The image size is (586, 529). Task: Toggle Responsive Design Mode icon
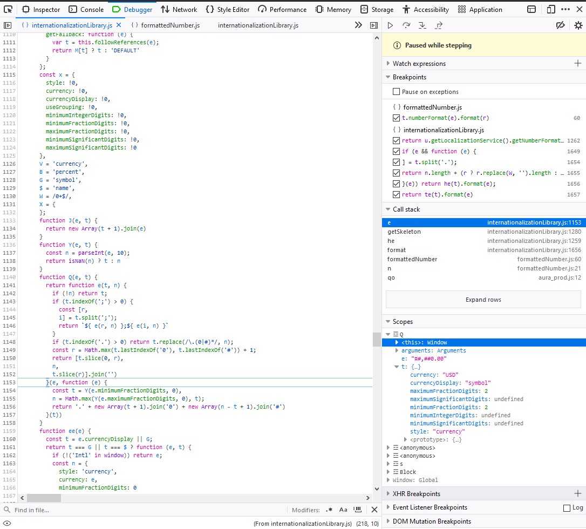click(550, 9)
